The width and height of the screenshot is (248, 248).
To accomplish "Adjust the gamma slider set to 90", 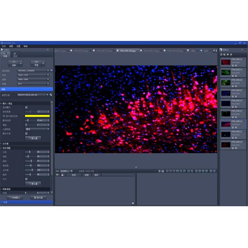I will [30, 174].
